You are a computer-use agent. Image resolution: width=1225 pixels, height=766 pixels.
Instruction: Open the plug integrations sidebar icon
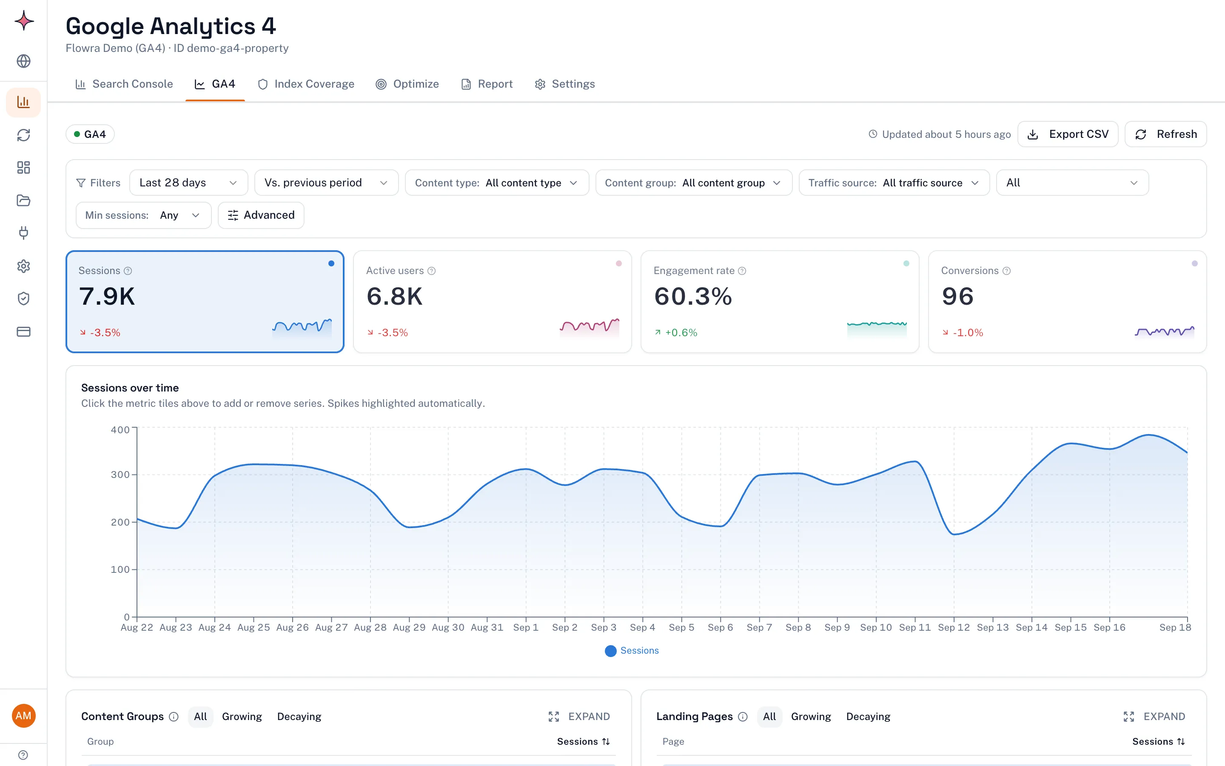tap(24, 233)
